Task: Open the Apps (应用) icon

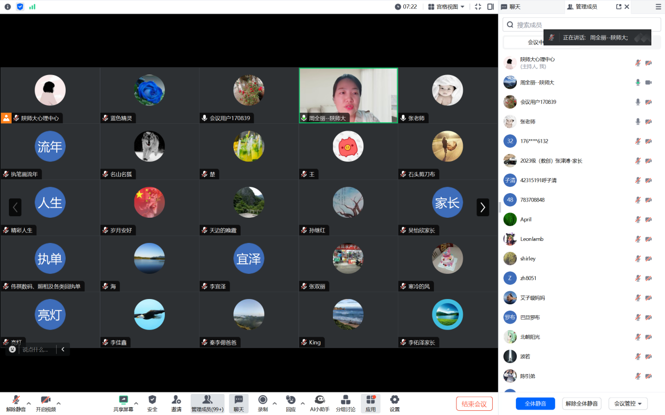Action: tap(371, 403)
